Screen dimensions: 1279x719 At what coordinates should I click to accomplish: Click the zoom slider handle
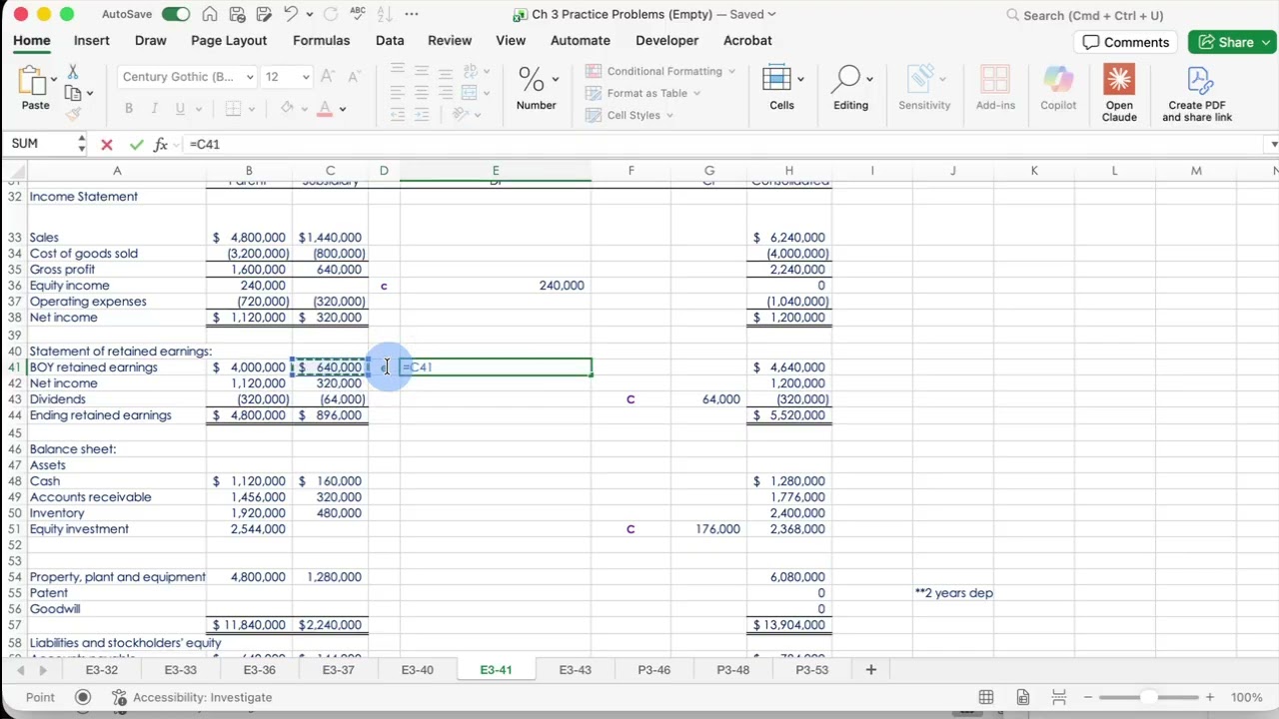pyautogui.click(x=1148, y=697)
